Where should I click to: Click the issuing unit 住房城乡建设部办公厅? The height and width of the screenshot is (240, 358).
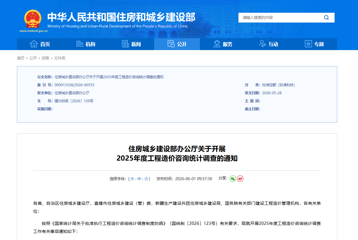[x=72, y=93]
